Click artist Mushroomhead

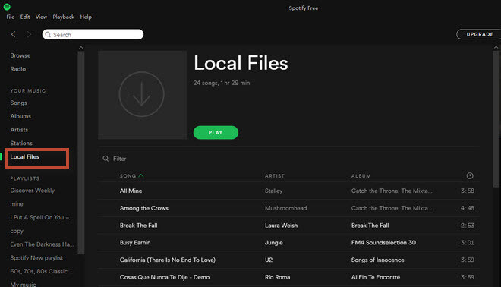click(x=285, y=208)
